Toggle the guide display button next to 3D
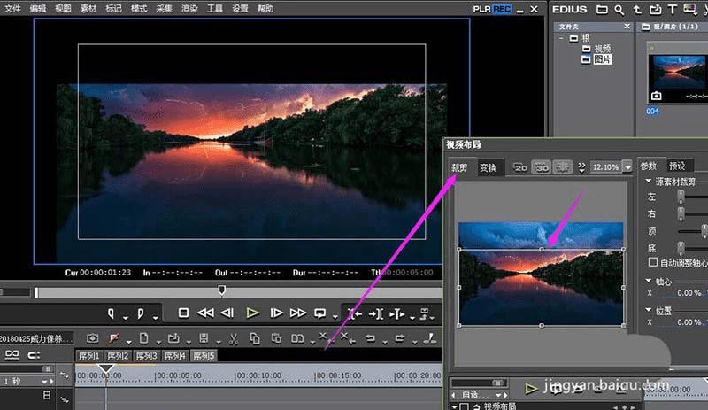The height and width of the screenshot is (410, 708). 563,167
